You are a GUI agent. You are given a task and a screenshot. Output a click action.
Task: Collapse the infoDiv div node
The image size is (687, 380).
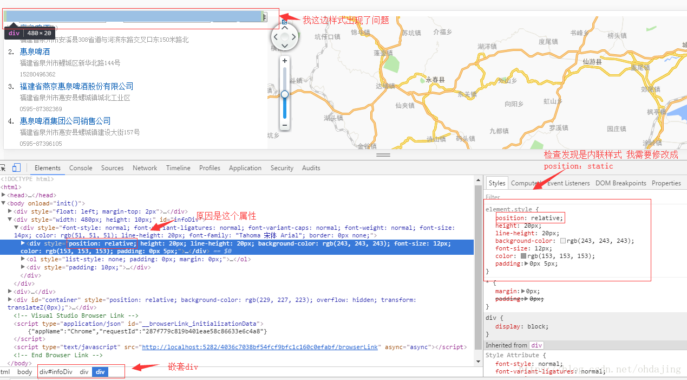coord(10,220)
